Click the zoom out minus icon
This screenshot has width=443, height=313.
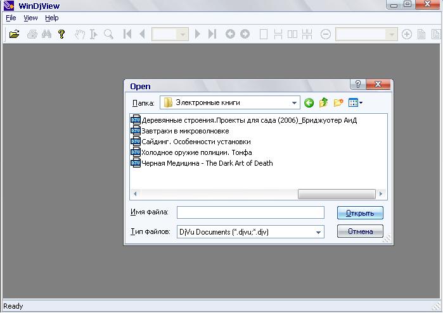[x=326, y=34]
